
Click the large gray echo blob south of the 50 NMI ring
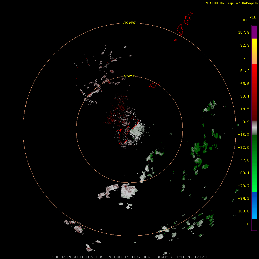[129, 191]
